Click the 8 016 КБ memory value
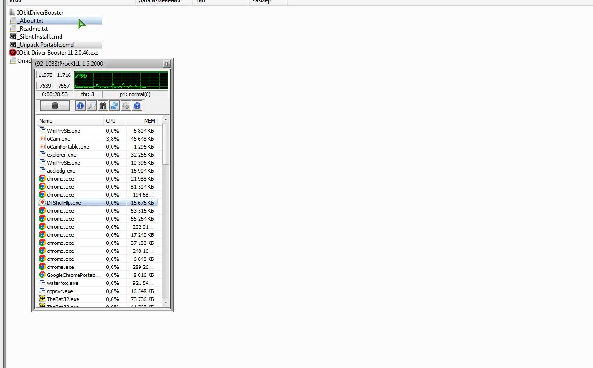 [144, 275]
